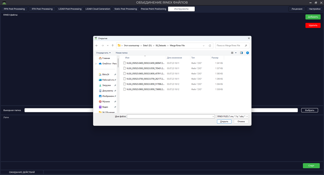Image resolution: width=324 pixels, height=175 pixels.
Task: Click the folder icon in address bar
Action: click(x=119, y=45)
